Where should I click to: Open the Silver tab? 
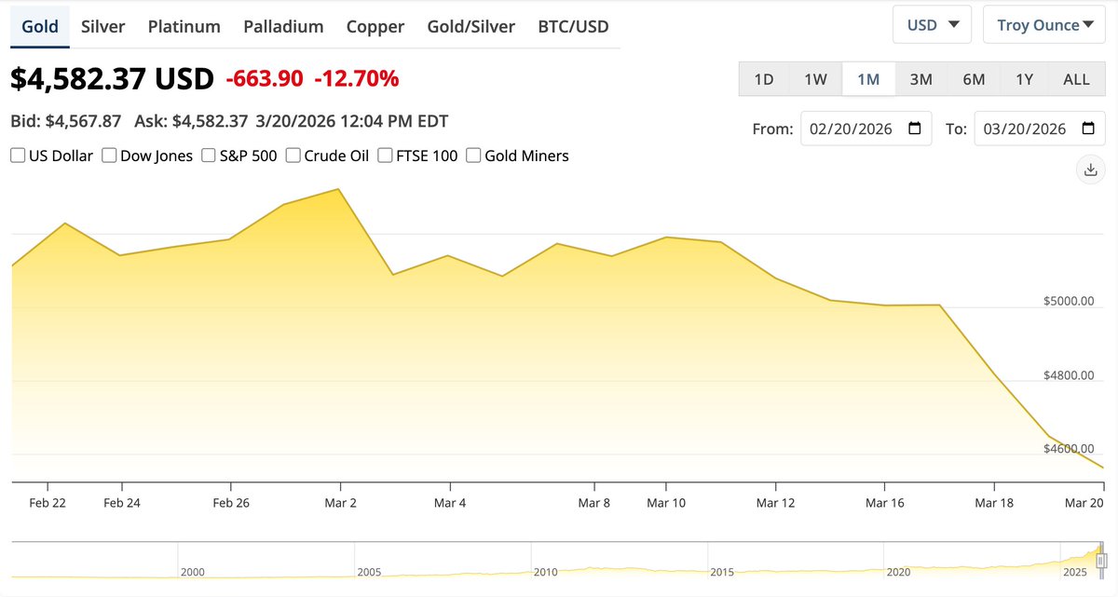coord(102,26)
